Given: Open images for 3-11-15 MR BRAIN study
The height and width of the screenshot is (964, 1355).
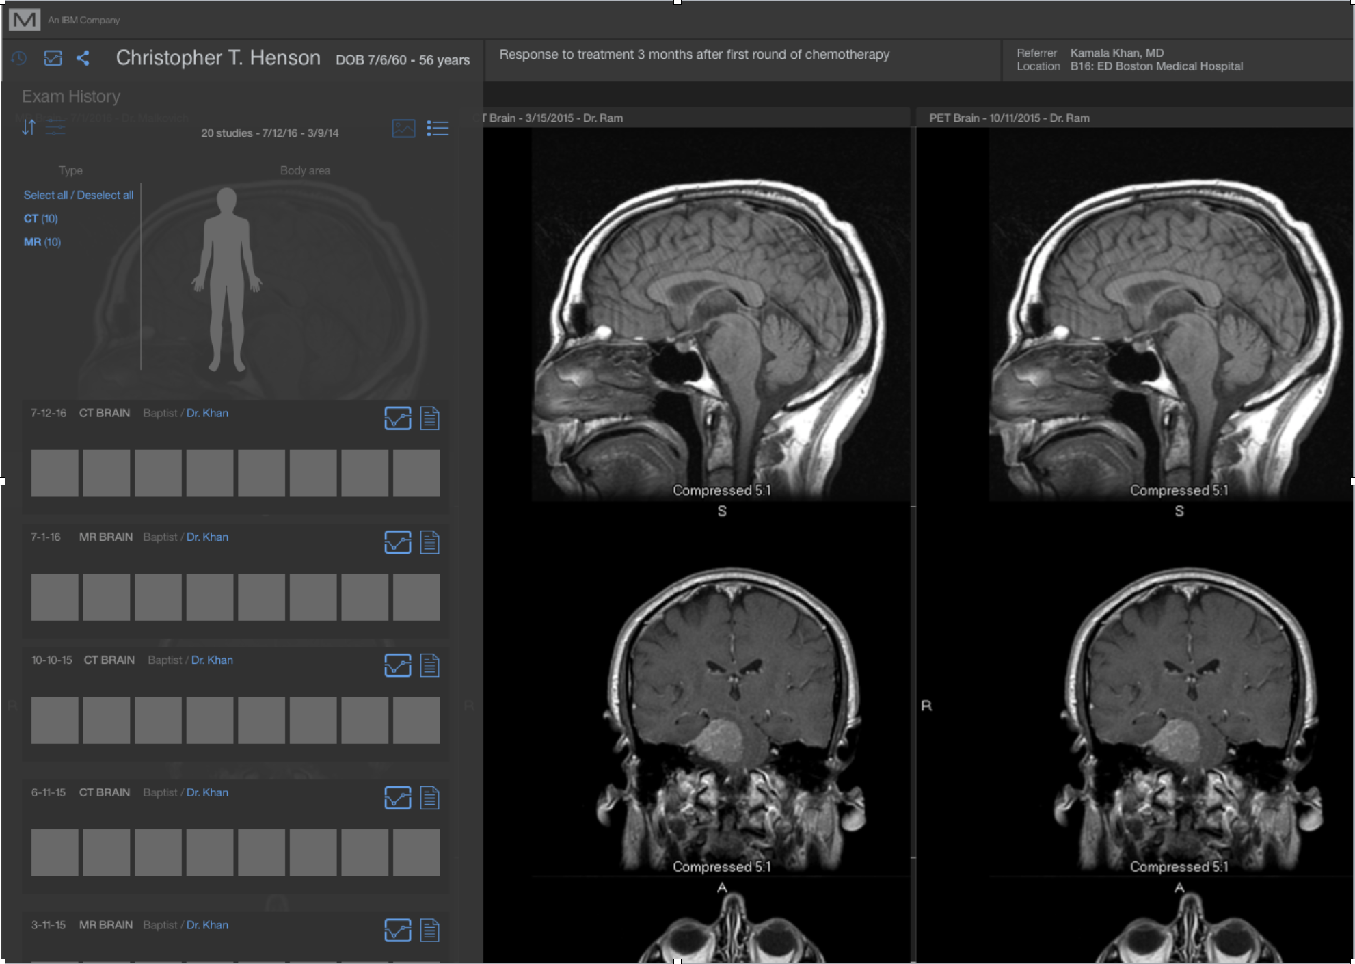Looking at the screenshot, I should [398, 930].
